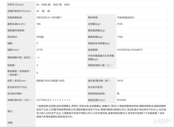
Task: Select the top speed value 185
Action: coord(38,24)
